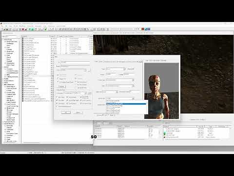The width and height of the screenshot is (234, 176).
Task: Choose the highlighted entry in the open dropdown list
Action: (x=126, y=104)
